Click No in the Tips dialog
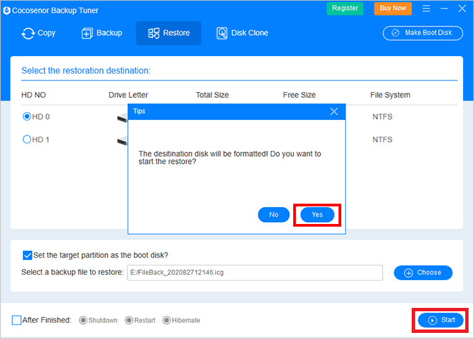 (274, 214)
